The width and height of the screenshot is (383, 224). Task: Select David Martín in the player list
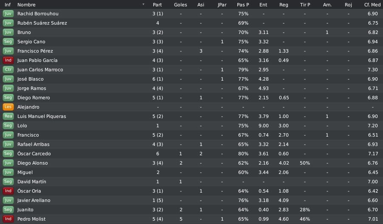31,182
